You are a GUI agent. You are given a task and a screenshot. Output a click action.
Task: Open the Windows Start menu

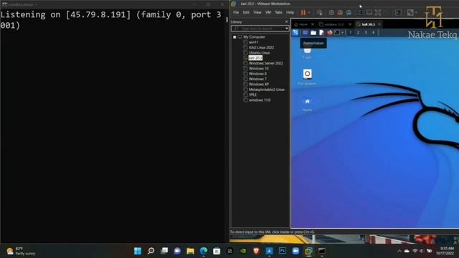point(138,251)
